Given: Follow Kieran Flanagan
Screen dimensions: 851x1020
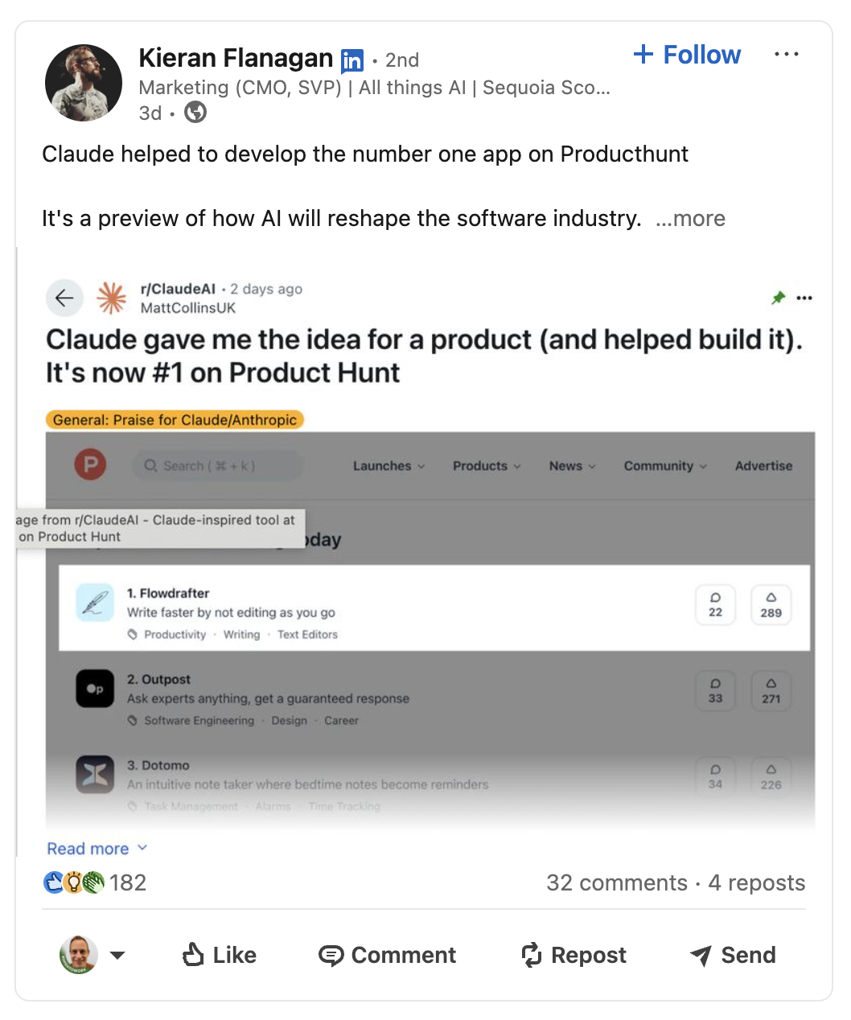Looking at the screenshot, I should (x=688, y=55).
